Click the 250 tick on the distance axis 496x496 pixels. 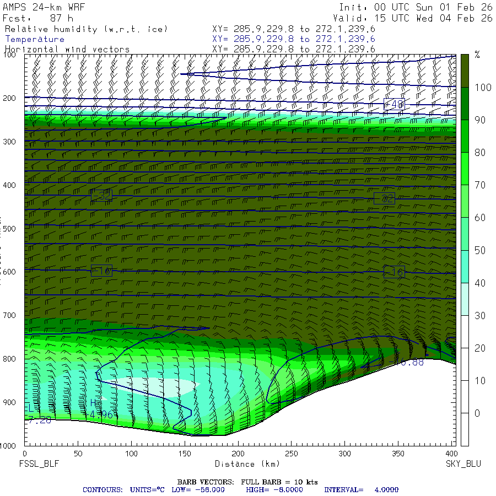pos(292,454)
